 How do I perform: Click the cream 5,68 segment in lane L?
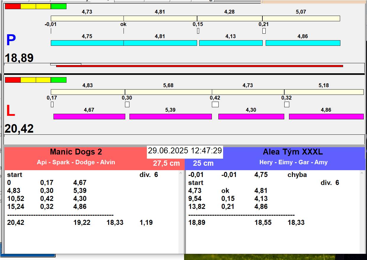pyautogui.click(x=168, y=92)
